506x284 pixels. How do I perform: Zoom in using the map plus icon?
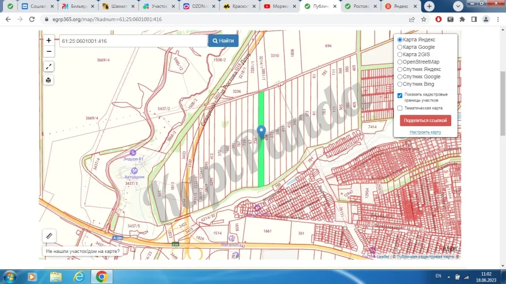[x=48, y=40]
